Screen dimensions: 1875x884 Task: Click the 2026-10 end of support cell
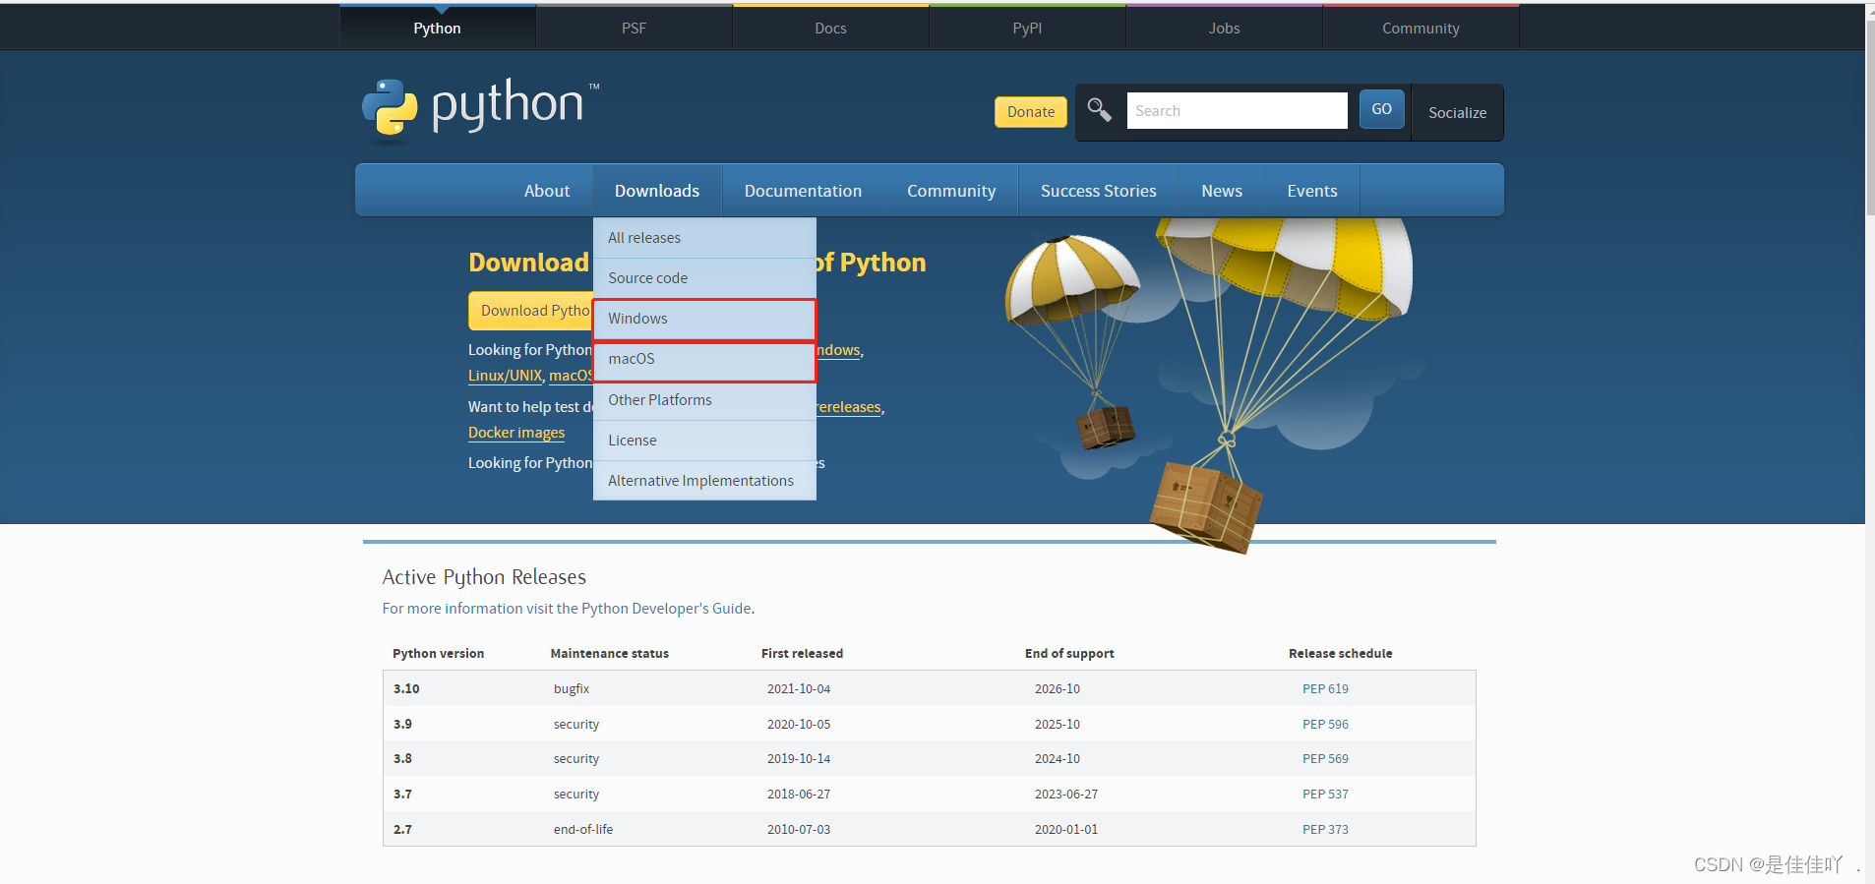point(1058,689)
